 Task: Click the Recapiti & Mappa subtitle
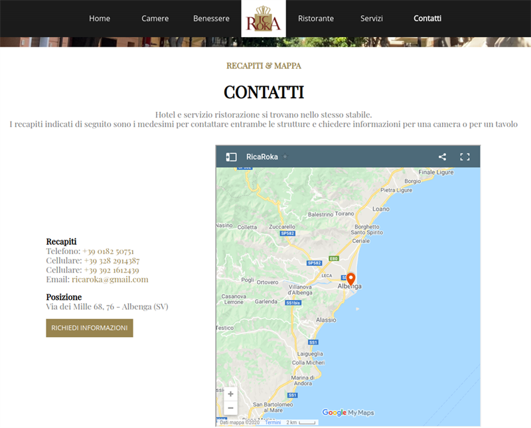point(264,66)
